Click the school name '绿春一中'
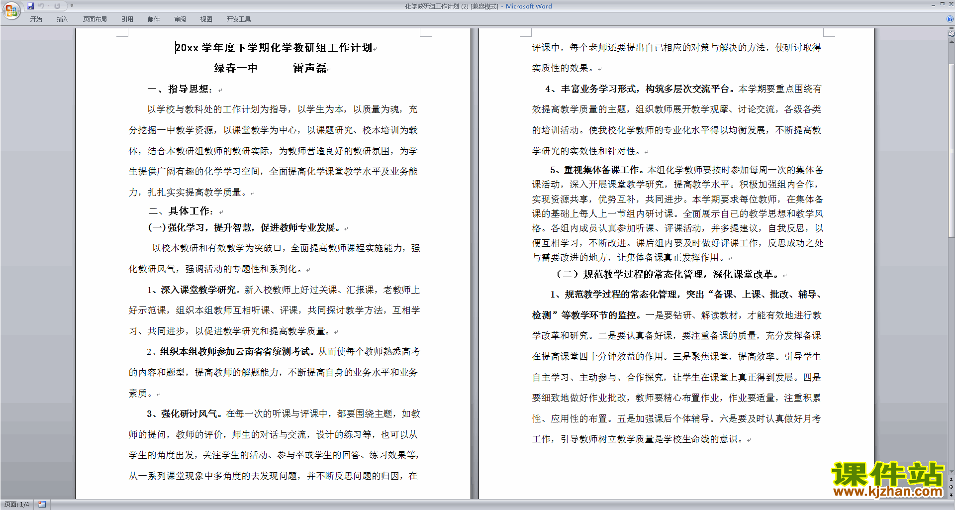The width and height of the screenshot is (955, 510). 236,68
